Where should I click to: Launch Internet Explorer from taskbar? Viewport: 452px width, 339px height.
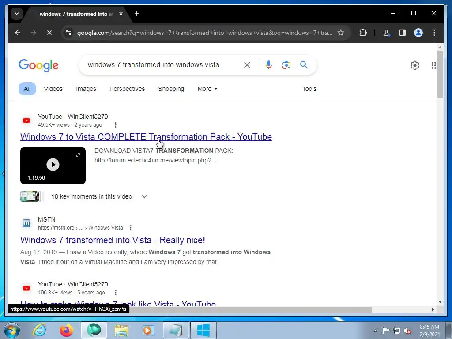tap(39, 330)
